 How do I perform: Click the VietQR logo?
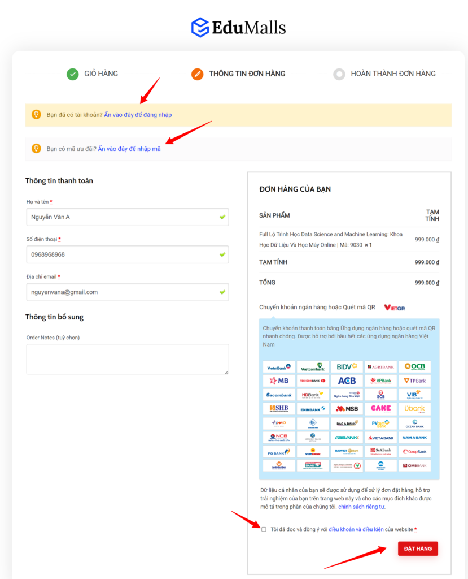click(x=395, y=308)
